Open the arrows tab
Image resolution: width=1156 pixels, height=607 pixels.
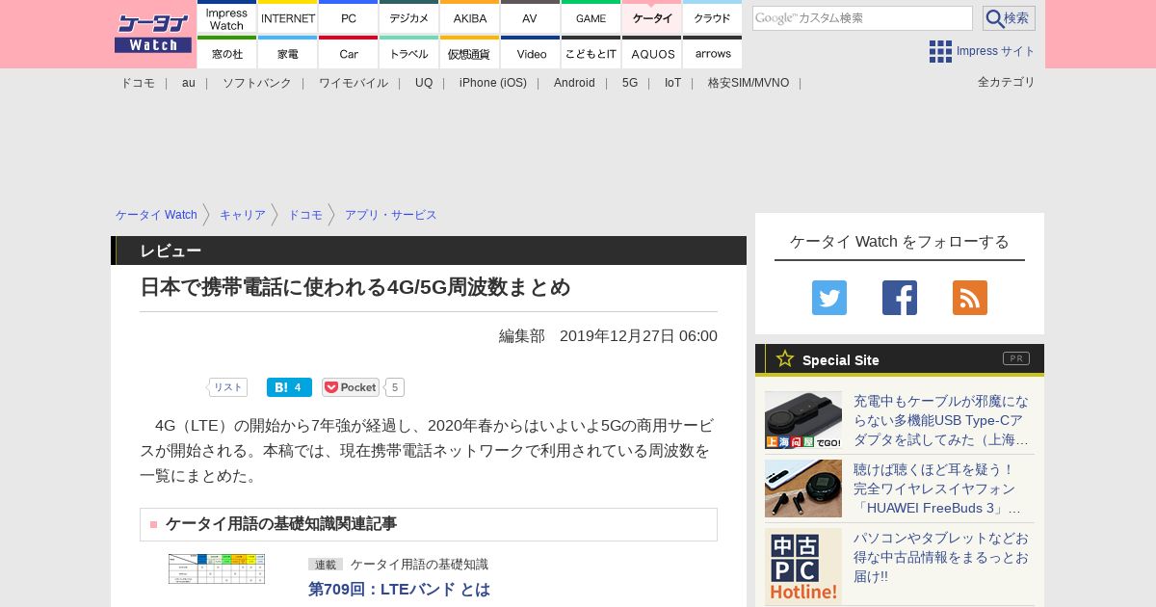coord(712,53)
